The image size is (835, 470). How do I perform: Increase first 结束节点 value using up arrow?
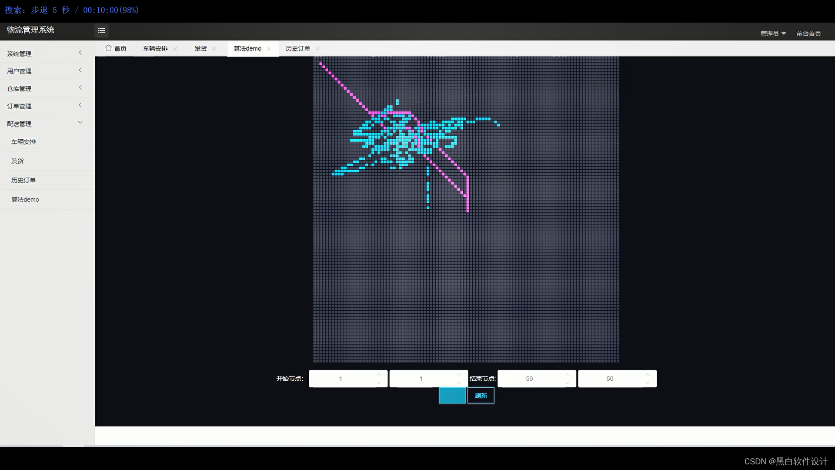567,375
